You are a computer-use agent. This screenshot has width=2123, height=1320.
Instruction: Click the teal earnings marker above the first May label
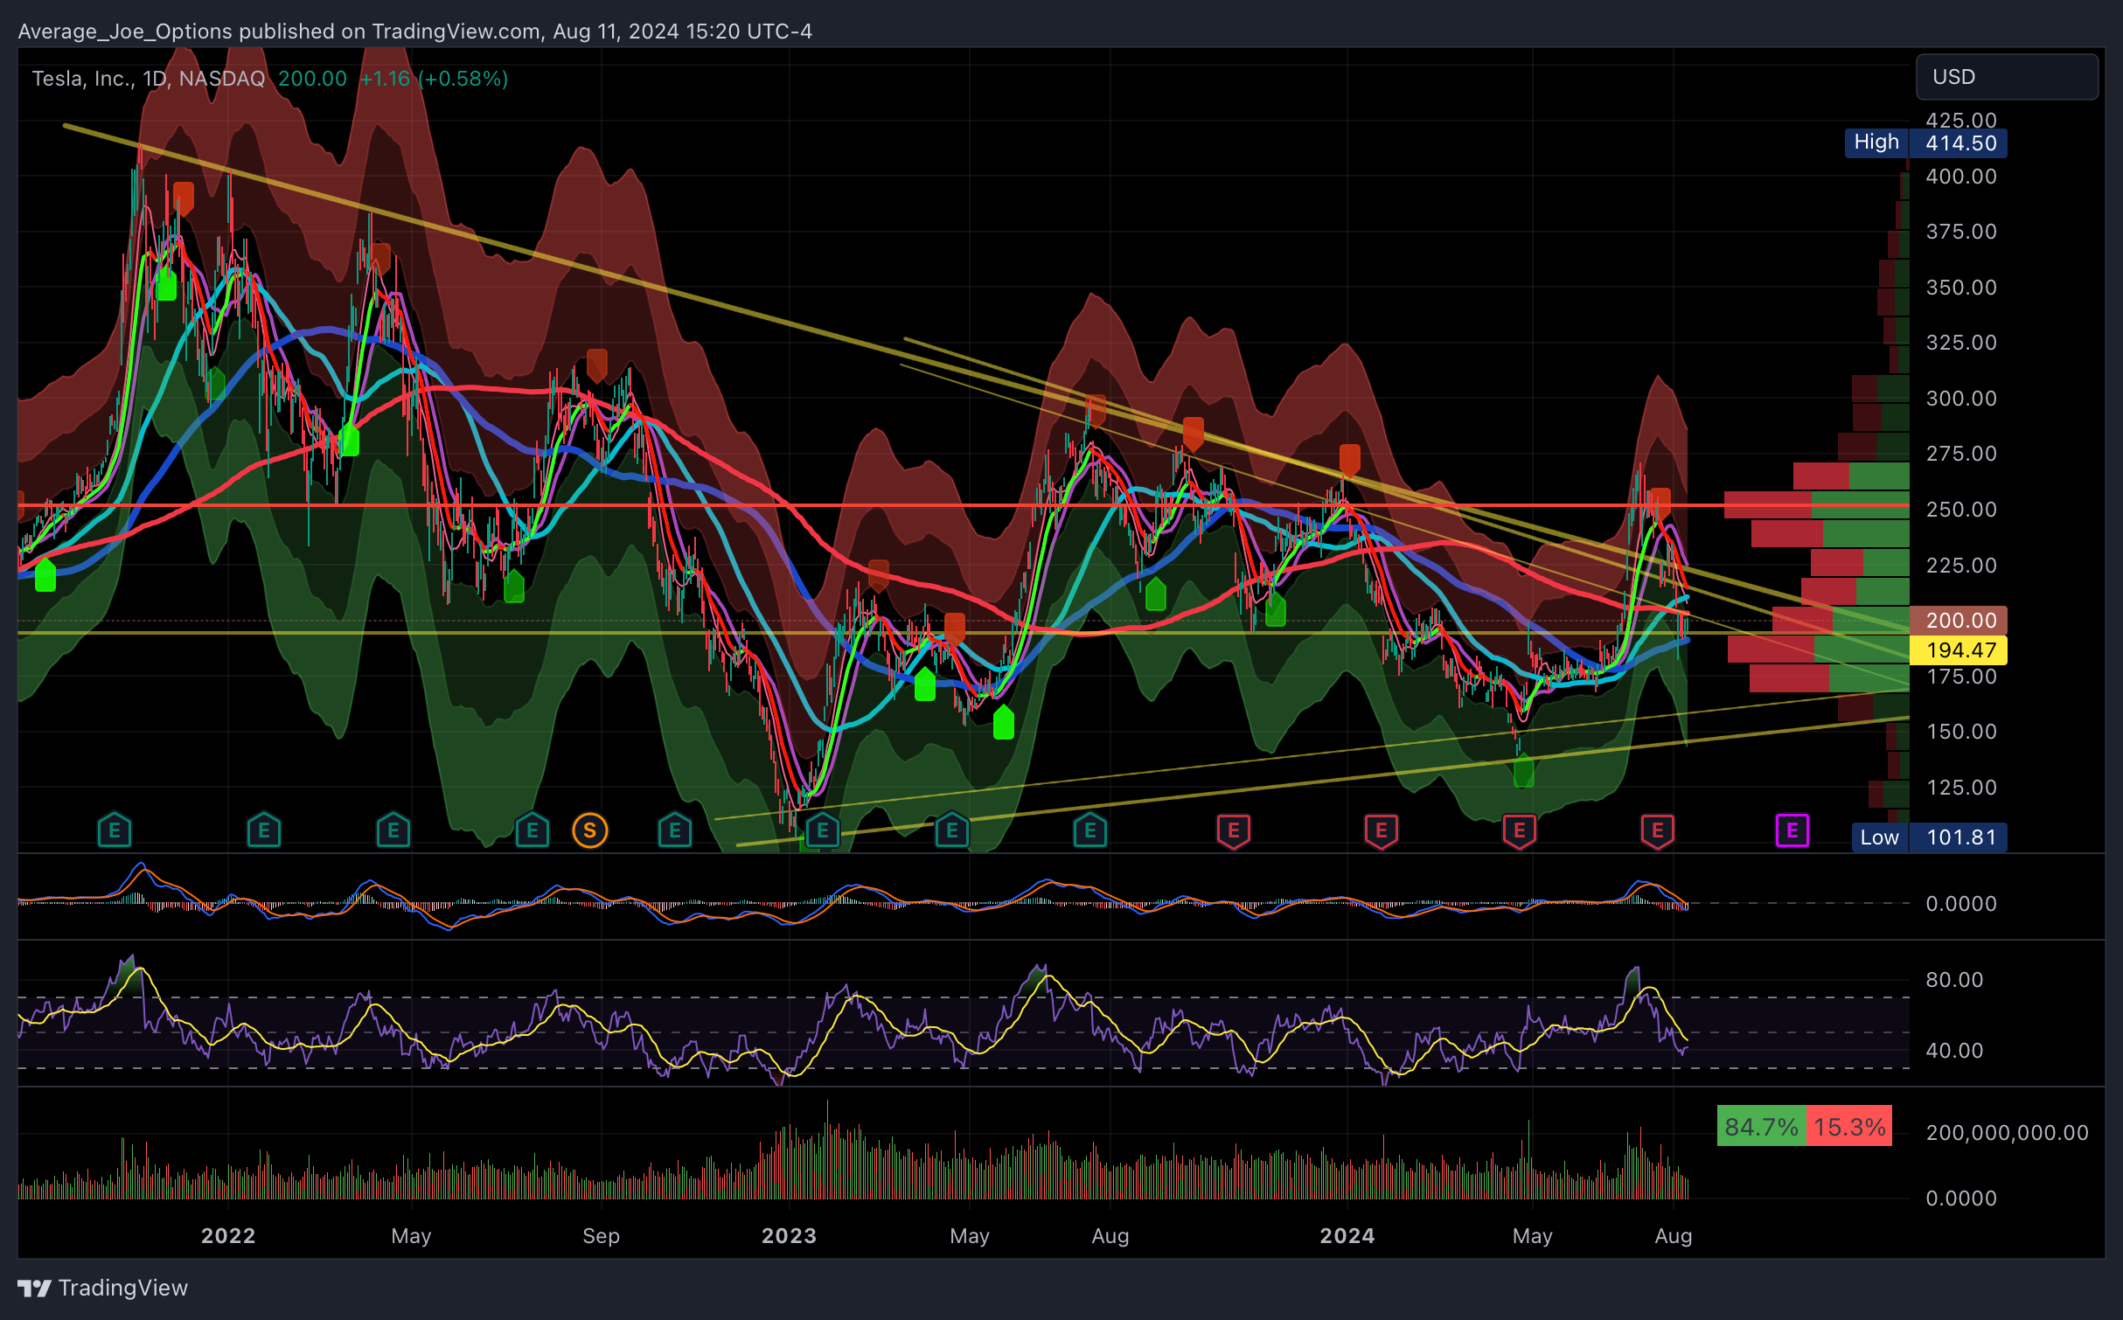tap(393, 830)
